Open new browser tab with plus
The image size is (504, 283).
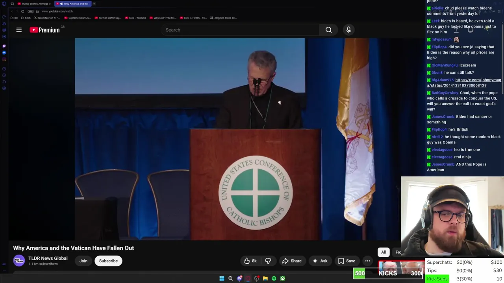(x=94, y=4)
